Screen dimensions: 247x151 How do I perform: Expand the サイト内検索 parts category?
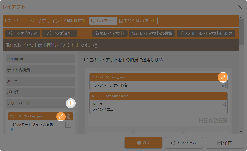tap(40, 70)
